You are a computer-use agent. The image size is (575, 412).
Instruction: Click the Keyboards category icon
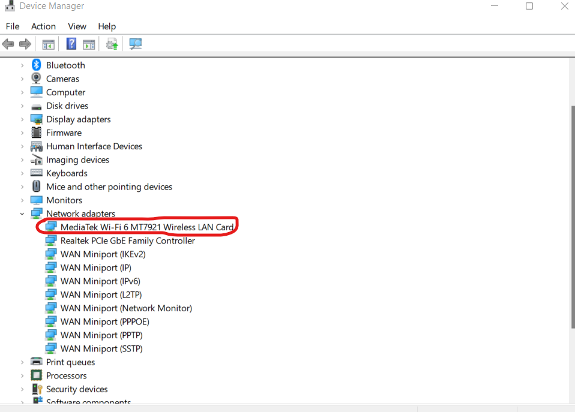click(36, 173)
